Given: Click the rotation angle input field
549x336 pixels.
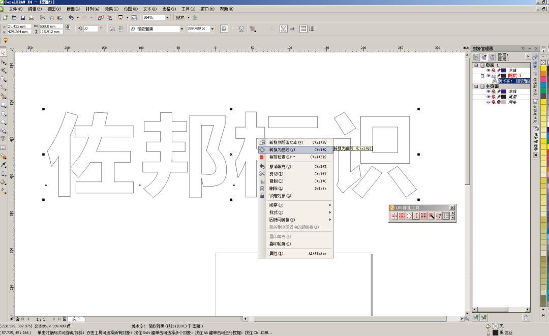Looking at the screenshot, I should pyautogui.click(x=90, y=28).
